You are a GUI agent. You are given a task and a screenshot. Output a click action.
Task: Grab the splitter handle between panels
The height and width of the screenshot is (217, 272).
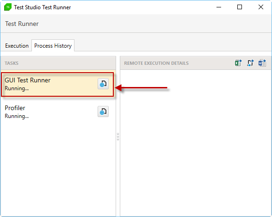pos(118,136)
